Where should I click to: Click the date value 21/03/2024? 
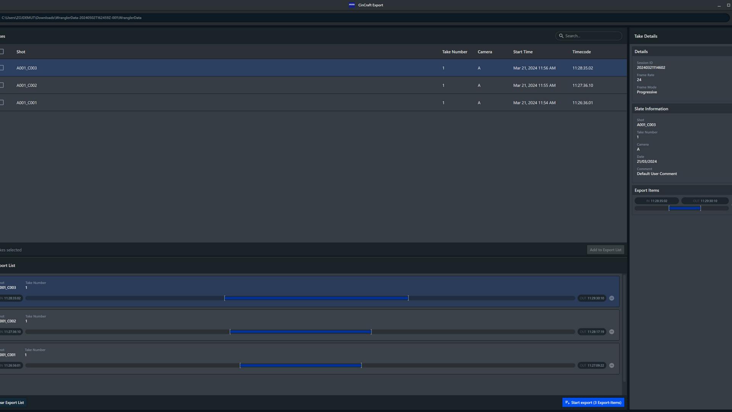point(647,161)
